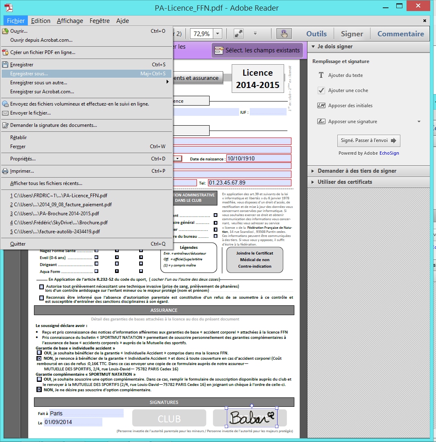Screen dimensions: 436x442
Task: Select Propriétés... in the Fichier menu
Action: point(86,159)
